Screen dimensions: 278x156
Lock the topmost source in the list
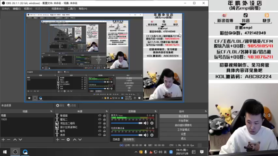[x=105, y=115]
